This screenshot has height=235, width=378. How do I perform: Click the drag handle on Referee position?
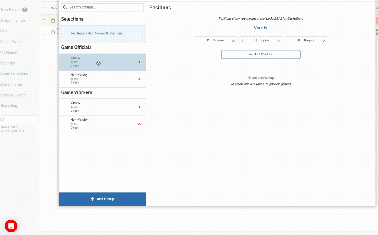(x=197, y=41)
